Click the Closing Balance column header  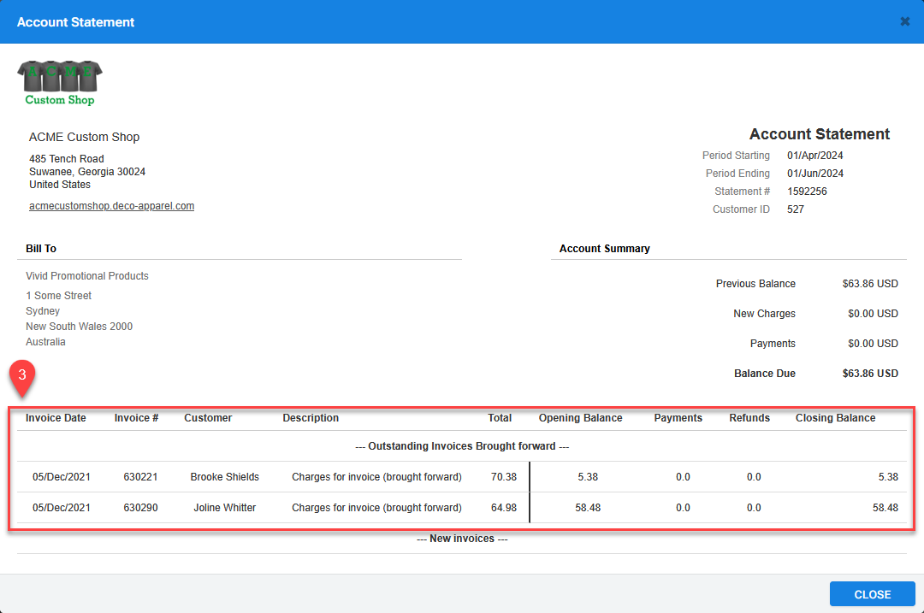click(x=835, y=418)
